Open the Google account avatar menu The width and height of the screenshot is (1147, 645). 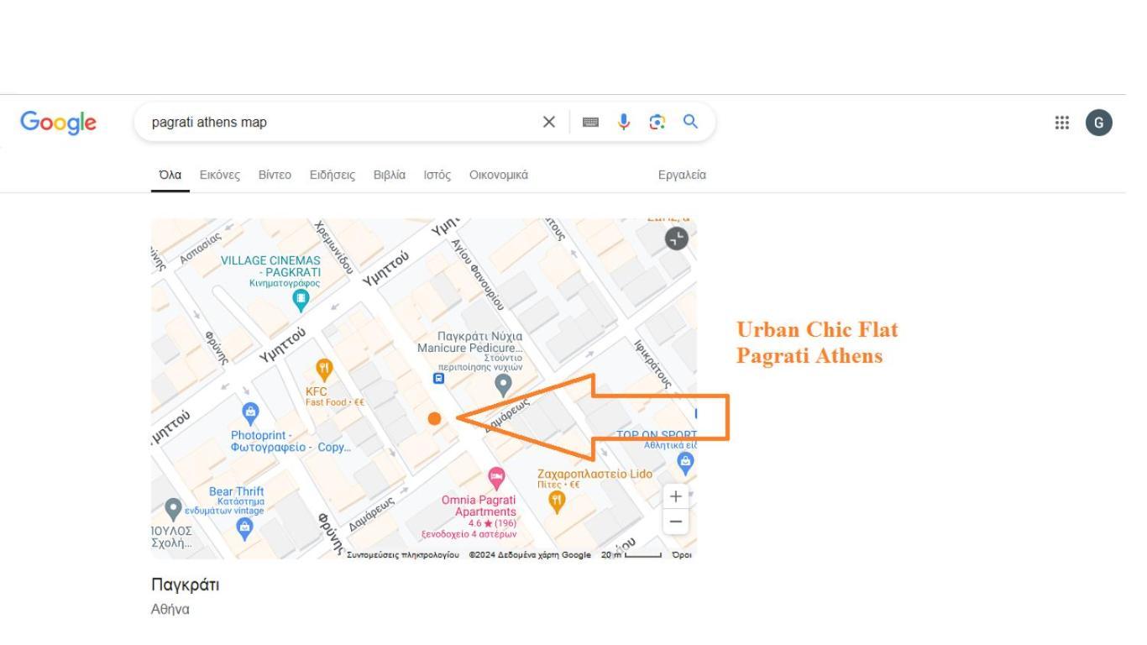point(1098,123)
